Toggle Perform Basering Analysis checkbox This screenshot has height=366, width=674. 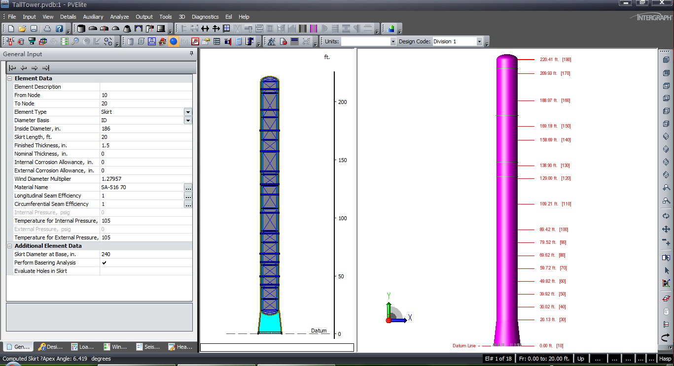pos(104,263)
